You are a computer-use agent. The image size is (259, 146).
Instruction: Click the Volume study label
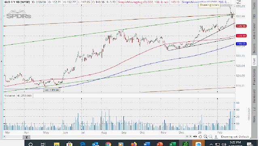pos(10,96)
